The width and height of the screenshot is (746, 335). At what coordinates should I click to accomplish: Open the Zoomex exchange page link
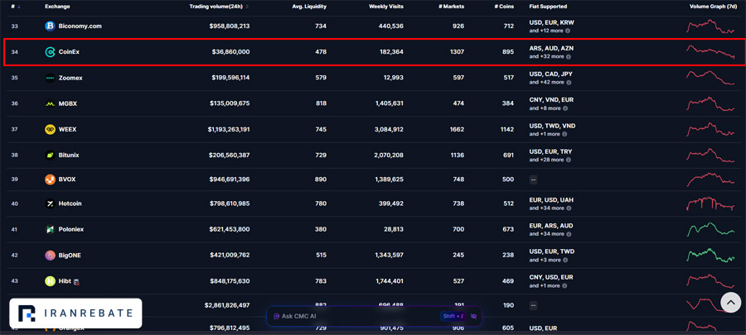coord(70,78)
